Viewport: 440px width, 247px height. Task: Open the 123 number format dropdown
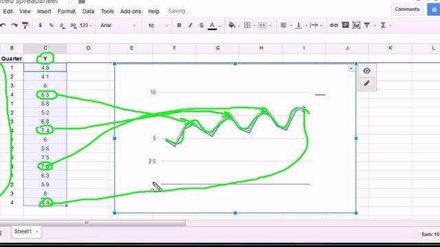tap(85, 25)
